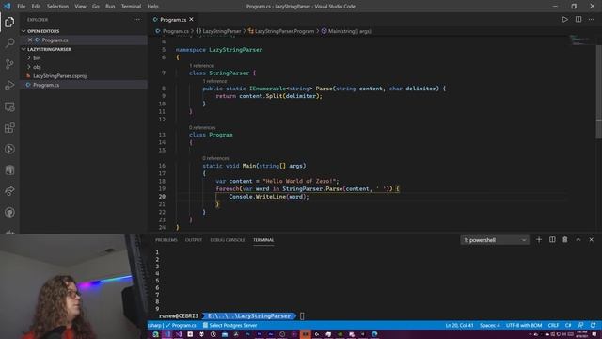
Task: Open the Selection menu
Action: [x=57, y=7]
